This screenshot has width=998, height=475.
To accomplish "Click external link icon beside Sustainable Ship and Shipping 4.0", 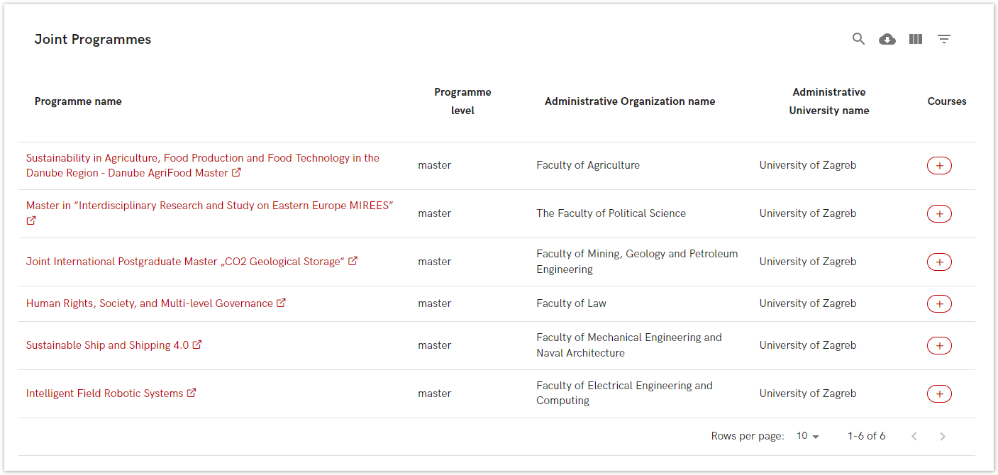I will 197,345.
